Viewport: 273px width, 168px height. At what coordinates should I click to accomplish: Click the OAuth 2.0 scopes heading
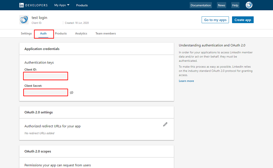coord(38,151)
